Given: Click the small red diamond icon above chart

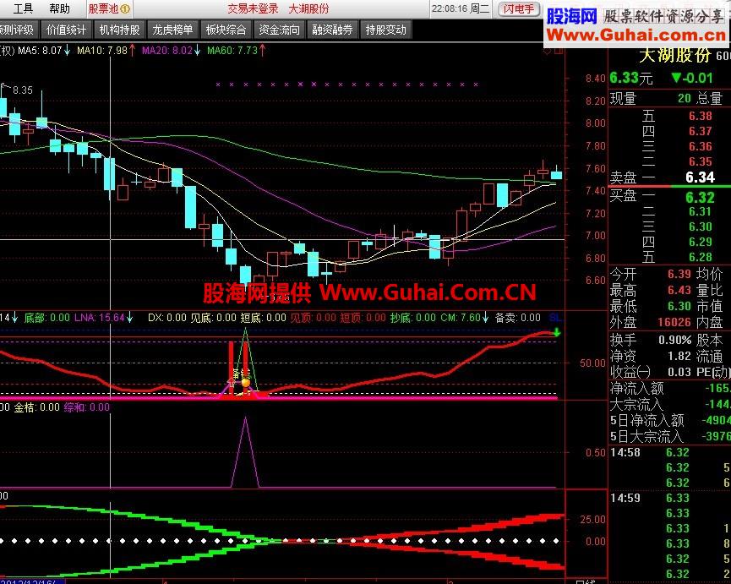Looking at the screenshot, I should [547, 51].
